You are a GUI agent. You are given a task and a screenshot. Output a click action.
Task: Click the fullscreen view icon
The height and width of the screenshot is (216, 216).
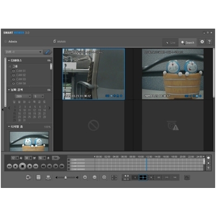(114, 178)
